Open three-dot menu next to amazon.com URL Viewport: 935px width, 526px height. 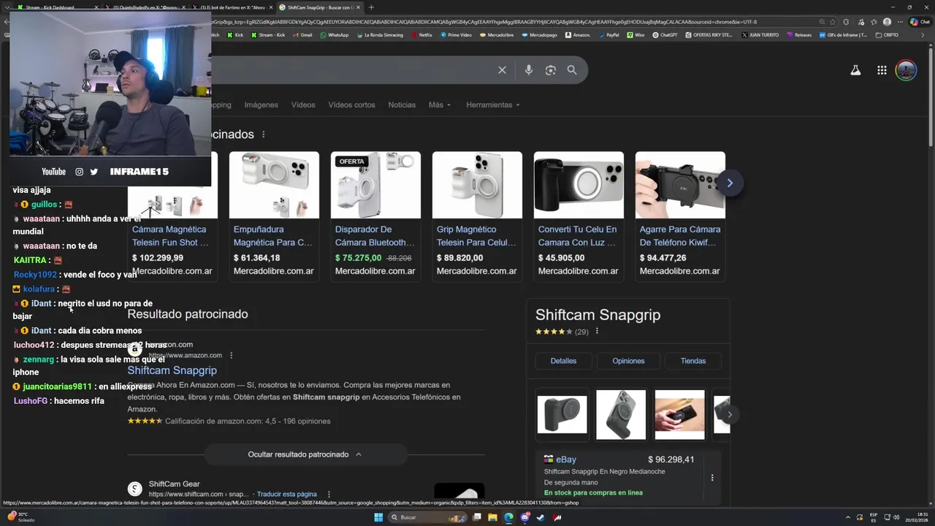click(x=232, y=356)
